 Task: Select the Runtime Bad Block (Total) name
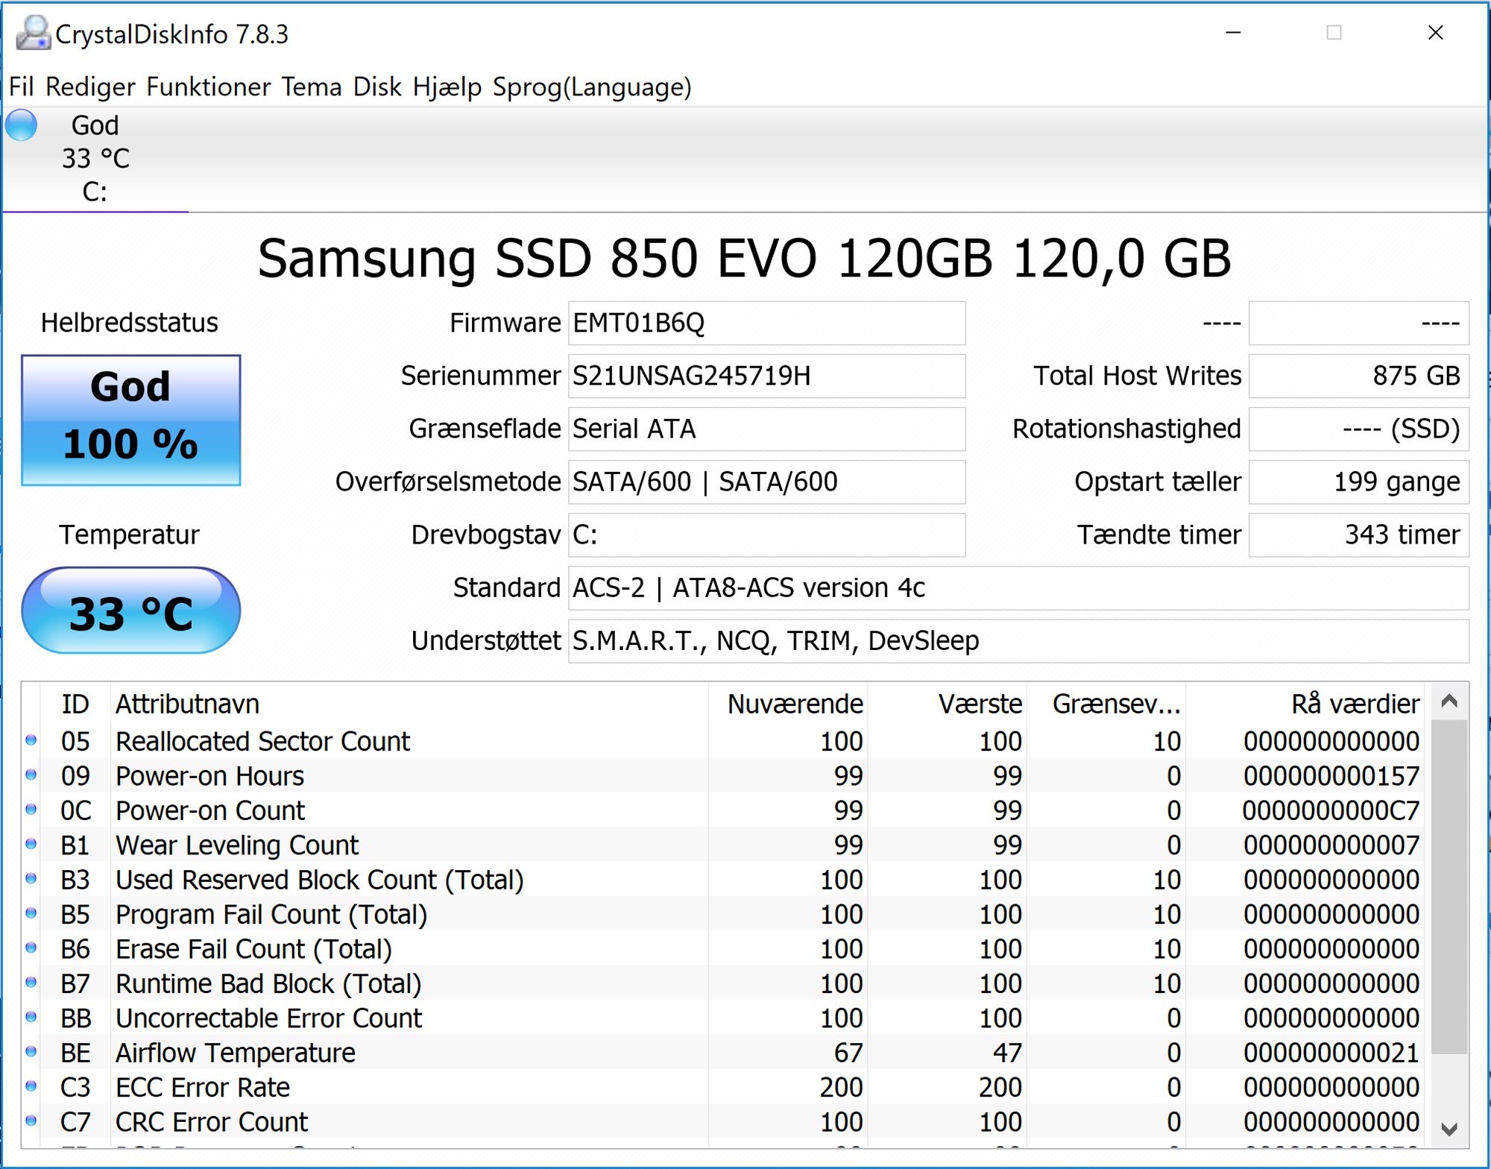pyautogui.click(x=268, y=984)
